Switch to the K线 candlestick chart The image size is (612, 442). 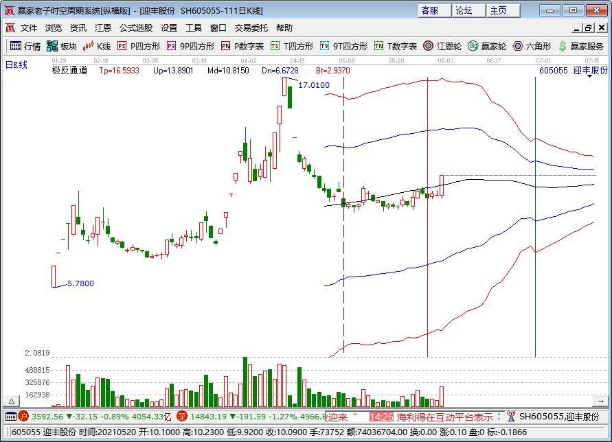97,47
